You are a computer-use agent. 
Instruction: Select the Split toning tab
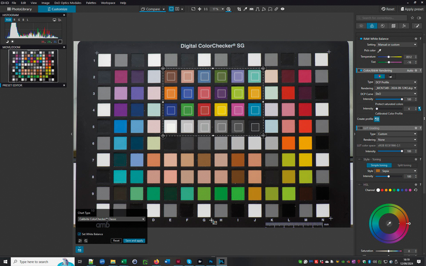404,165
